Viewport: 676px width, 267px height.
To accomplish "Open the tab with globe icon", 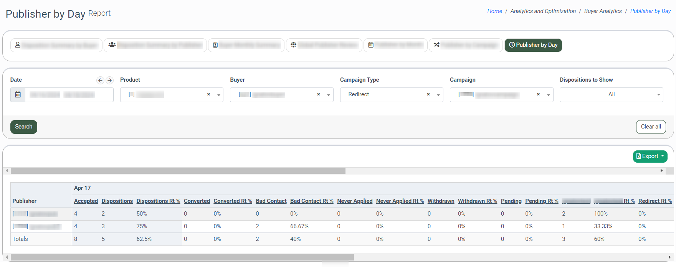I will (x=323, y=45).
